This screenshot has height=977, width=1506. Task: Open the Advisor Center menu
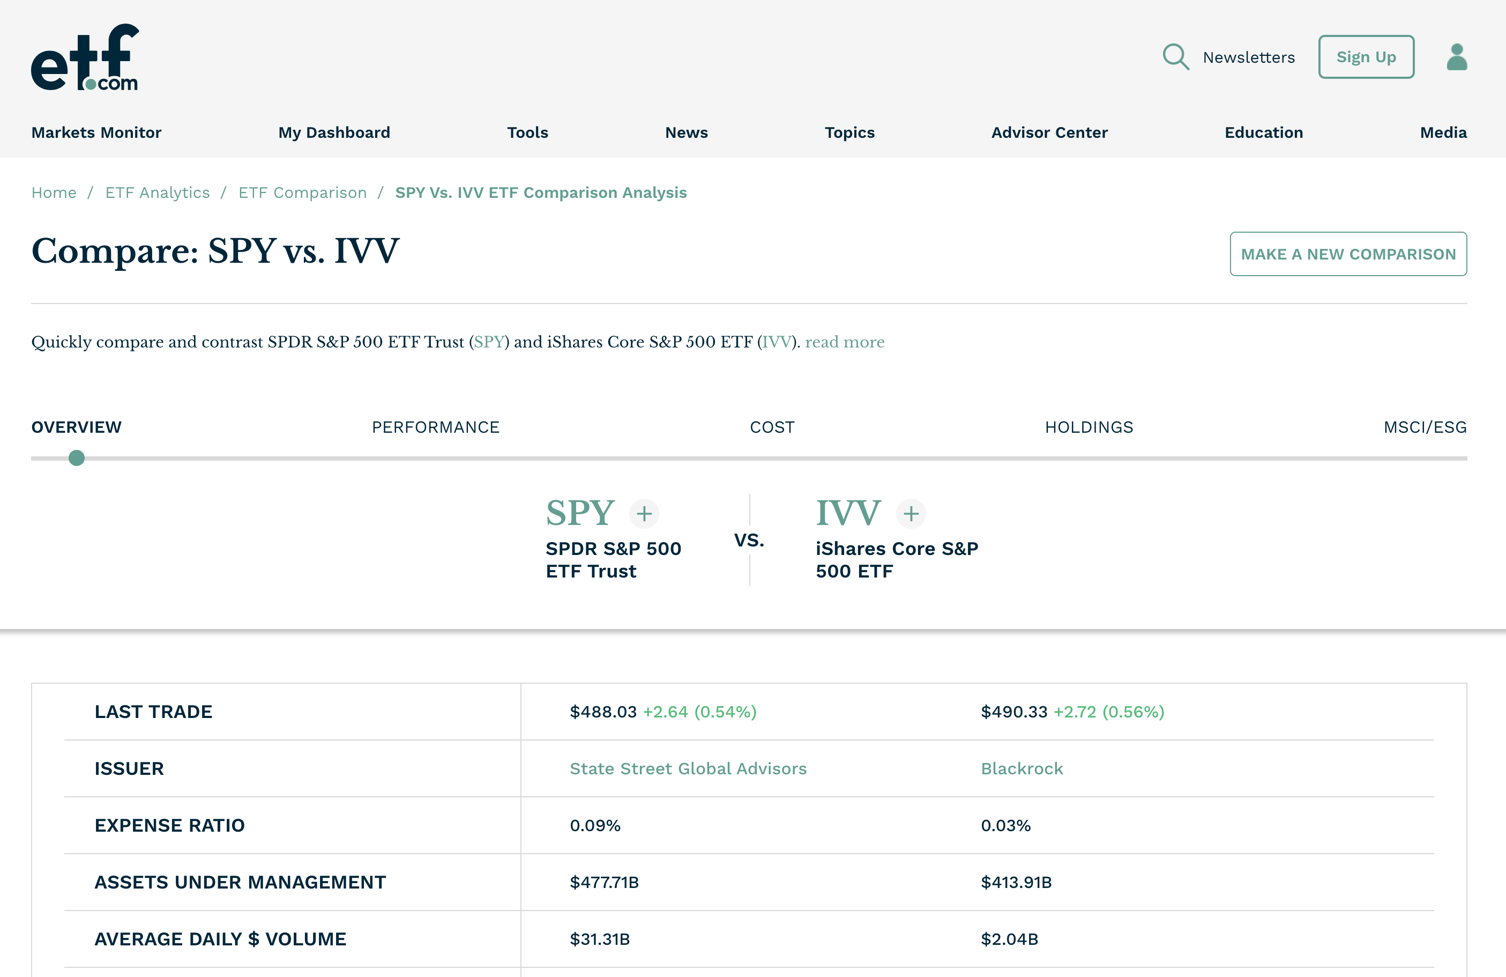pyautogui.click(x=1049, y=132)
